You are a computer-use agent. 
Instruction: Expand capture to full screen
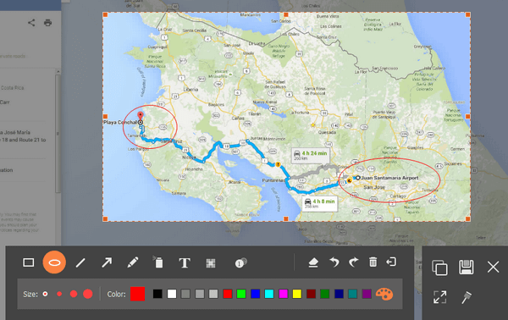tap(440, 297)
